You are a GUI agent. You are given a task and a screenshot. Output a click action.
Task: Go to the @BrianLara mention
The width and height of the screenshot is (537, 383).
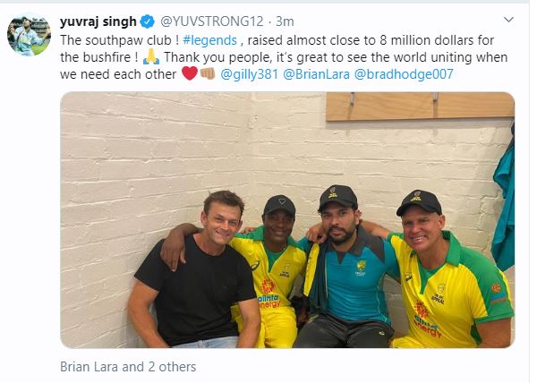click(x=317, y=74)
